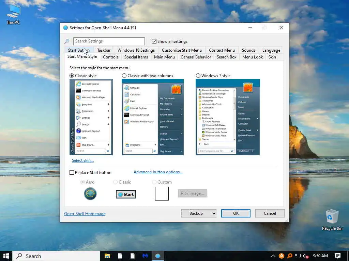Open File Explorer from the taskbar
Image resolution: width=349 pixels, height=261 pixels.
[x=107, y=256]
